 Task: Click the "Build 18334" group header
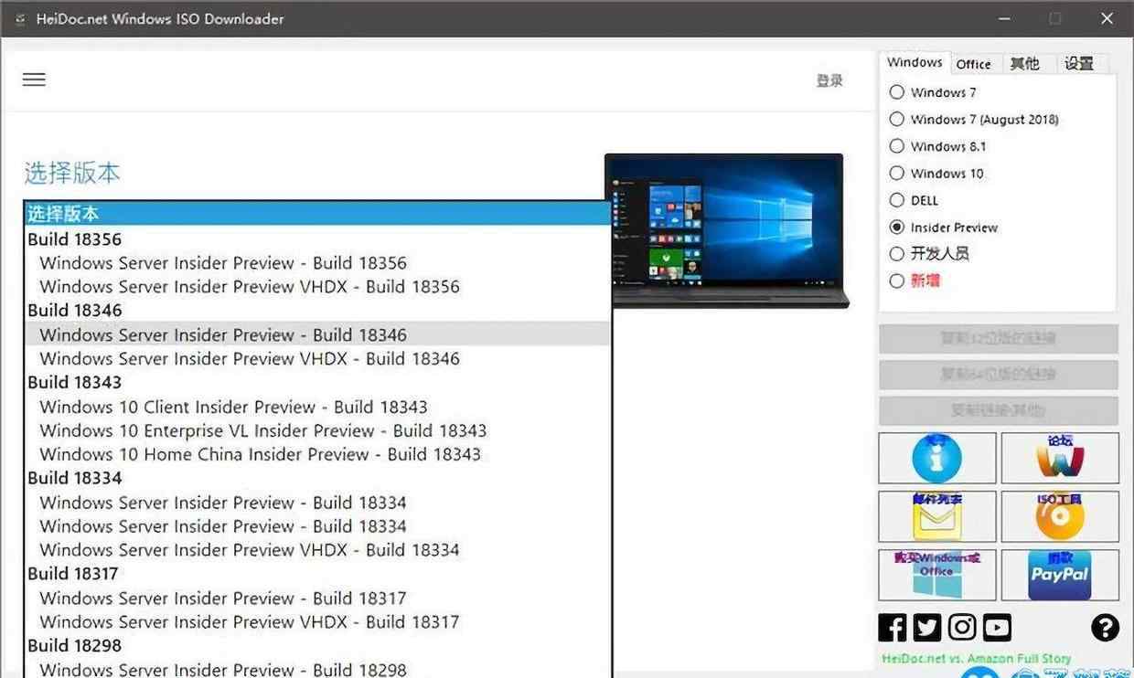(75, 478)
